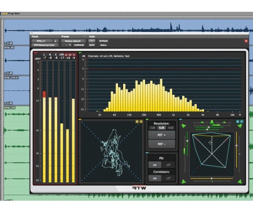Open the insert position selector beside RTW_5.1
Image resolution: width=253 pixels, height=213 pixels.
[56, 41]
